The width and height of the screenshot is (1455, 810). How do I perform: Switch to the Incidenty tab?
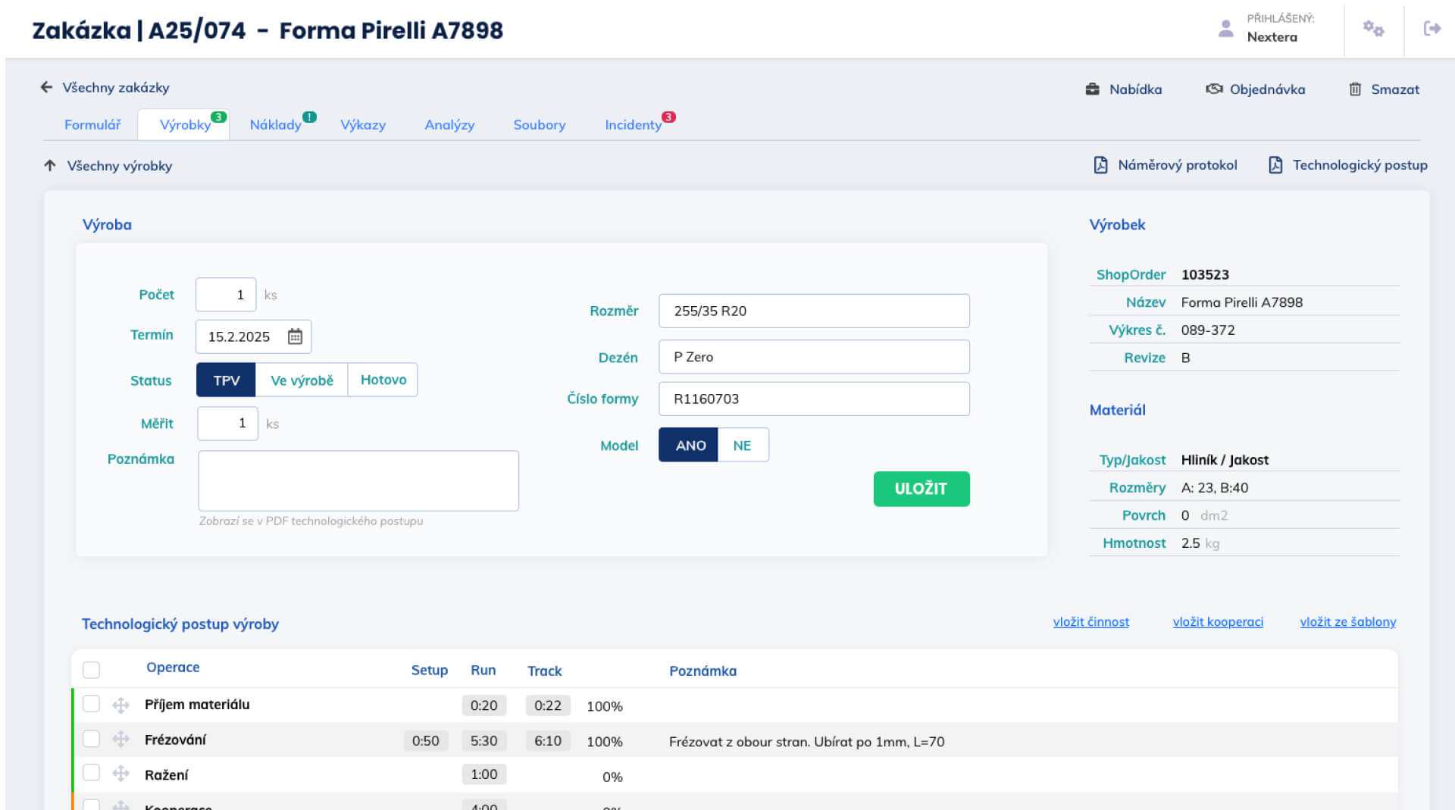(634, 125)
